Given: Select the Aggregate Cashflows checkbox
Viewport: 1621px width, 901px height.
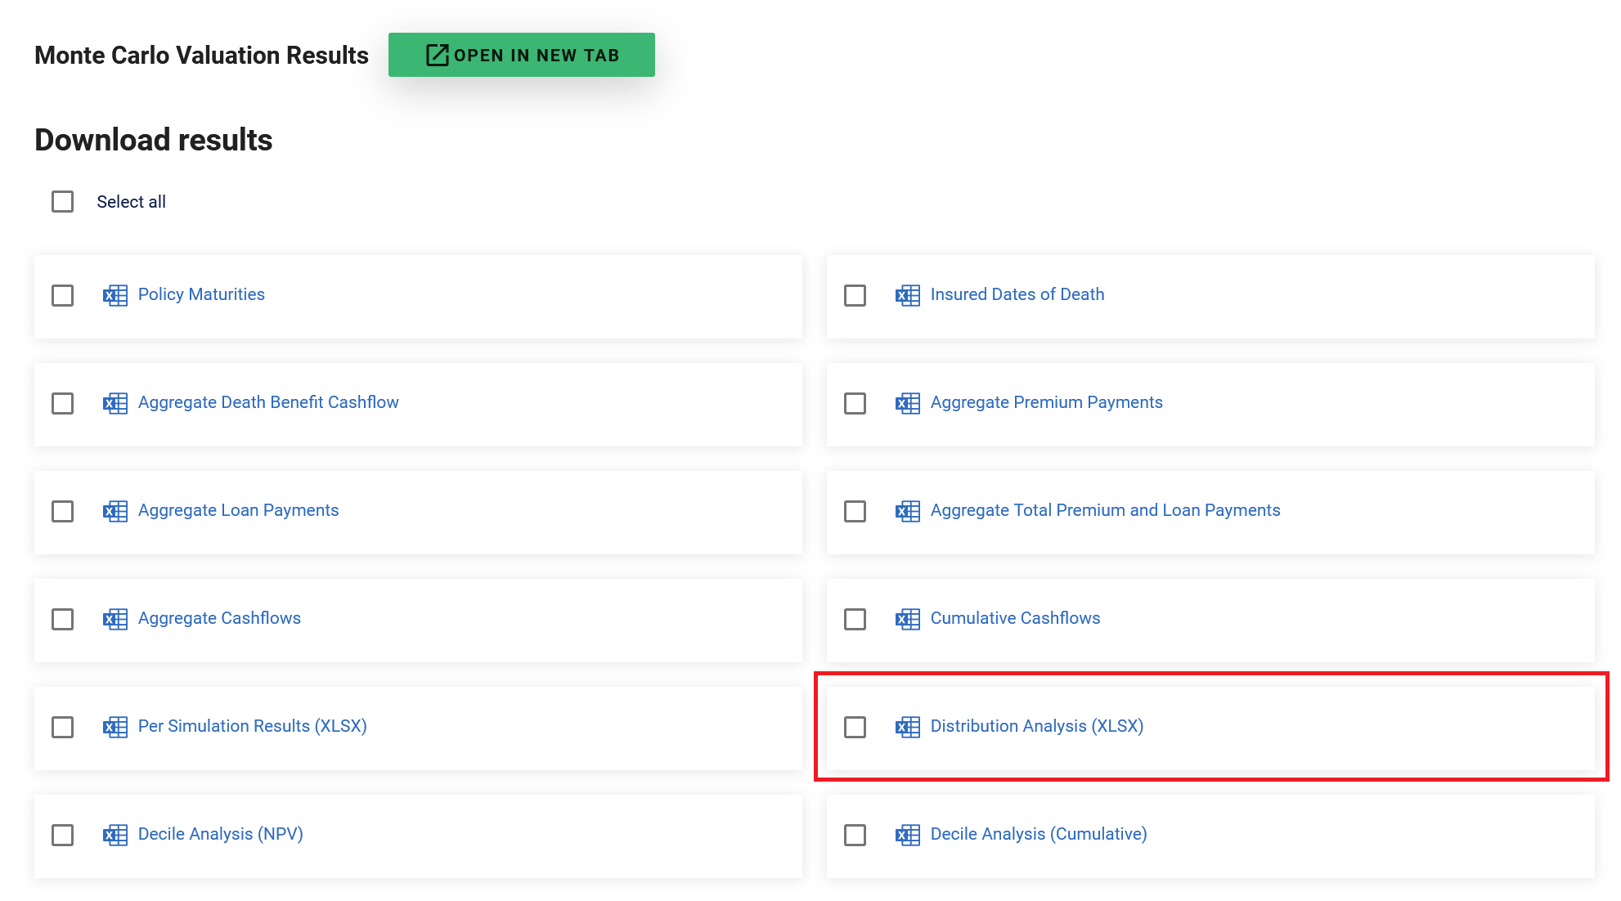Looking at the screenshot, I should coord(63,619).
